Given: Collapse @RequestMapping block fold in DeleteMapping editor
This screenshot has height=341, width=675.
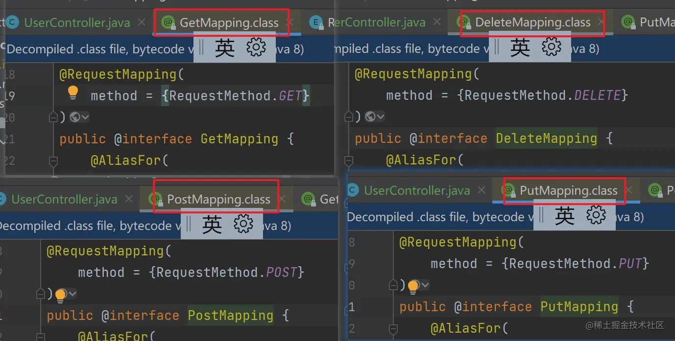Looking at the screenshot, I should pos(349,116).
